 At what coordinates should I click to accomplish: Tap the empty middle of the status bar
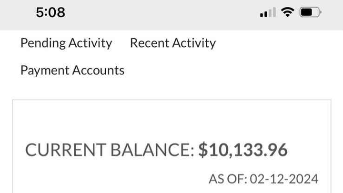pos(162,12)
